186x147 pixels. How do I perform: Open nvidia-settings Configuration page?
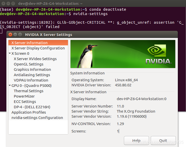(x=37, y=118)
